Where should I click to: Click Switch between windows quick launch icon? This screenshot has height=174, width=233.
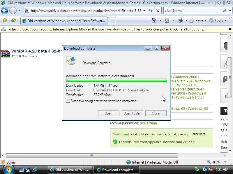[28, 170]
